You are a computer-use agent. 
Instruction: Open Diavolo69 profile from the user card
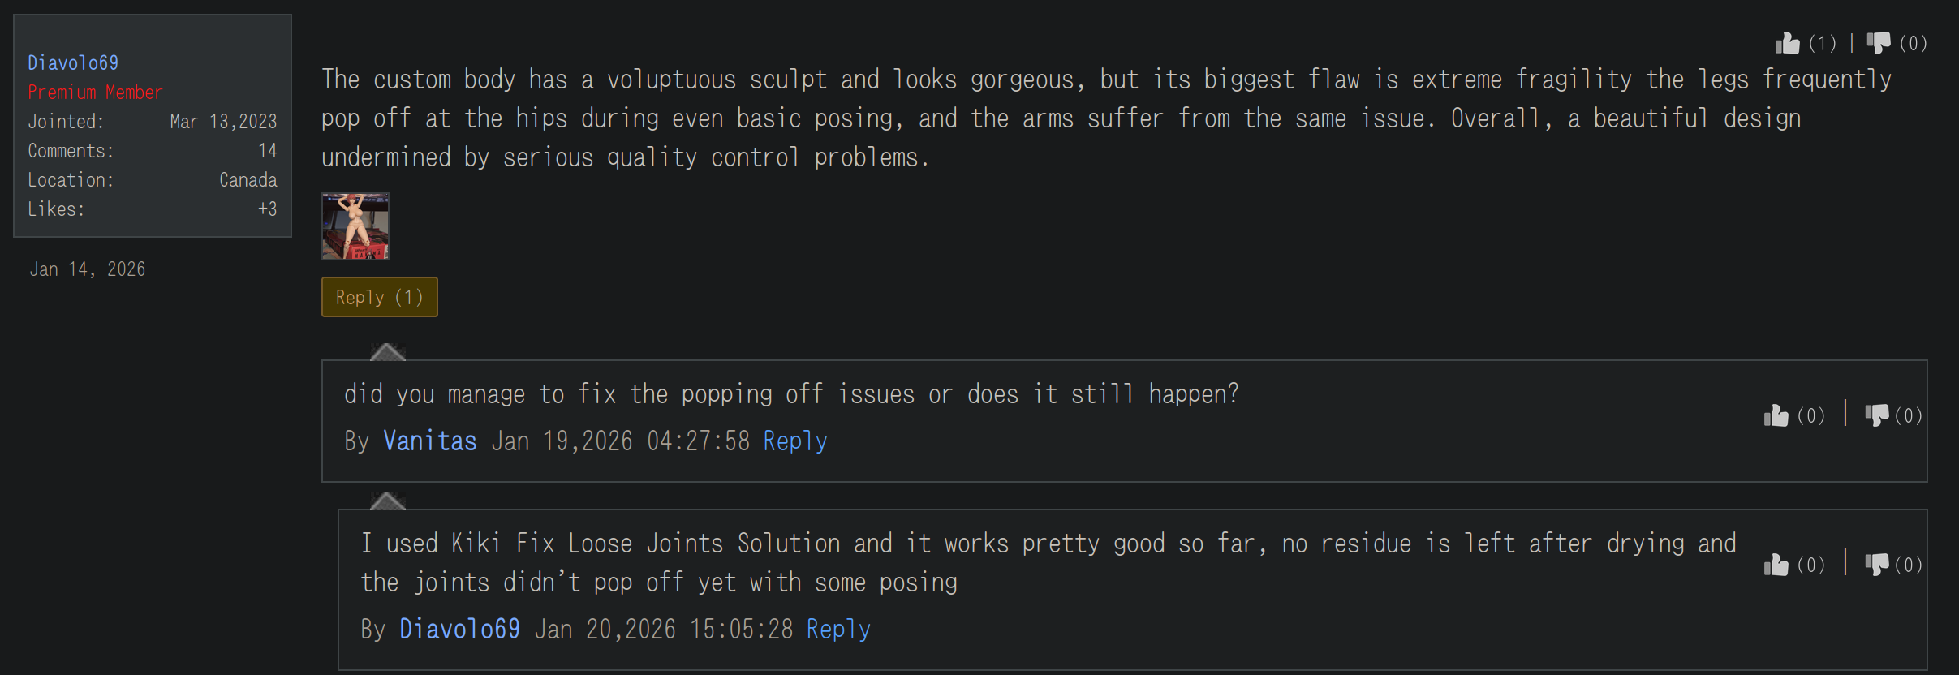point(73,62)
